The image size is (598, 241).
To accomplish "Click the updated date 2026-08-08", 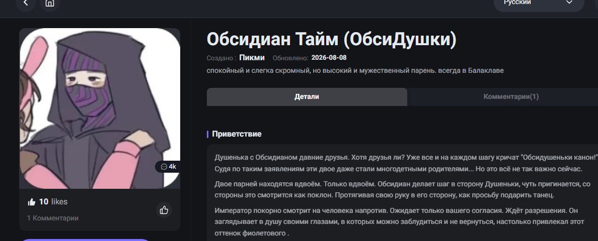I will click(x=329, y=58).
